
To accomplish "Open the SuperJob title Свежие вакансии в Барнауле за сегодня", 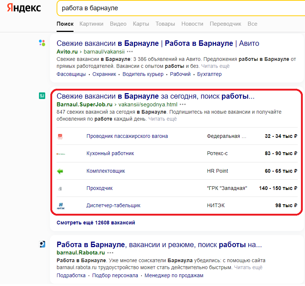I will pos(155,96).
